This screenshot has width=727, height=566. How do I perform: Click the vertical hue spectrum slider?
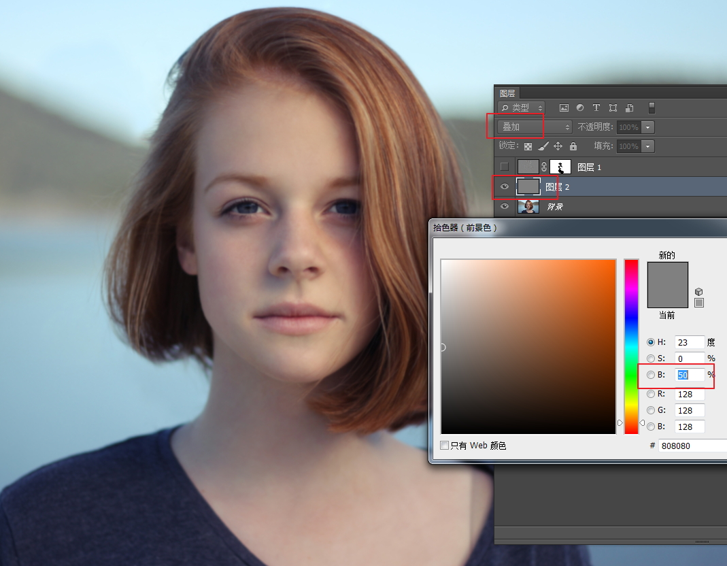[631, 346]
